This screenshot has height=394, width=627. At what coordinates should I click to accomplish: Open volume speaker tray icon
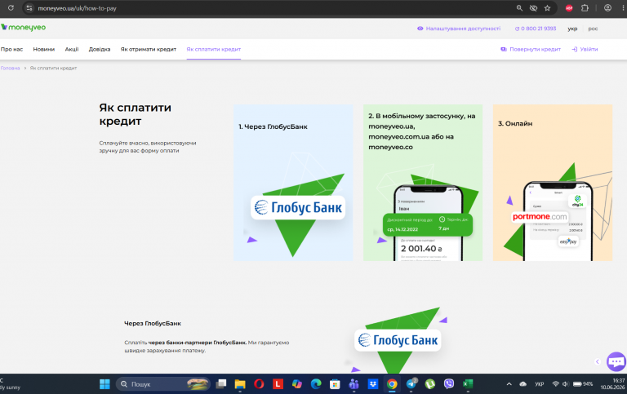pyautogui.click(x=565, y=384)
